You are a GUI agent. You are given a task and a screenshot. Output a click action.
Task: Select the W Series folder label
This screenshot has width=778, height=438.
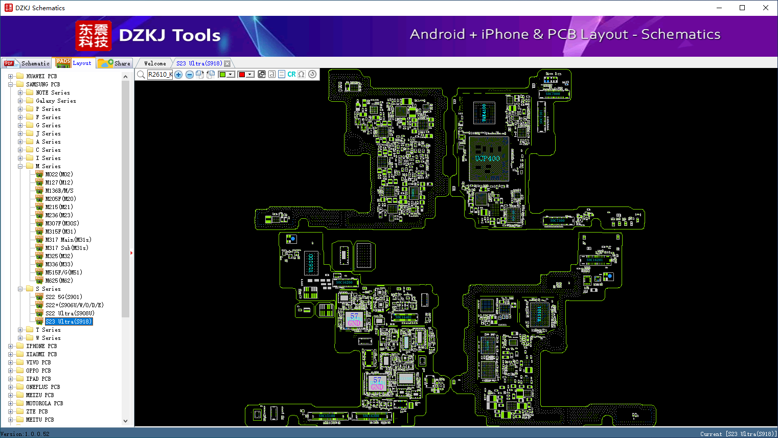tap(48, 338)
